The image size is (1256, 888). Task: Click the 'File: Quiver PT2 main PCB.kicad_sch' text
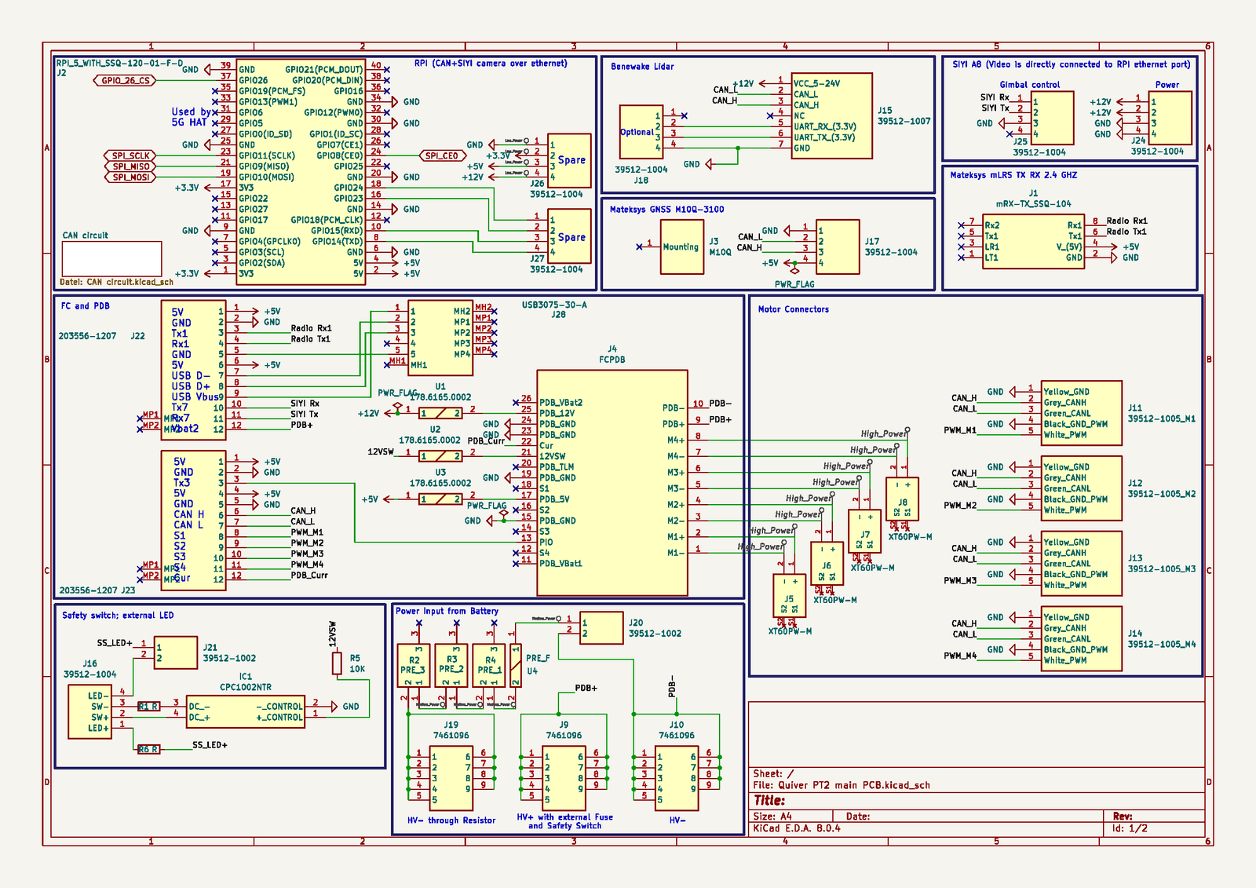[842, 785]
